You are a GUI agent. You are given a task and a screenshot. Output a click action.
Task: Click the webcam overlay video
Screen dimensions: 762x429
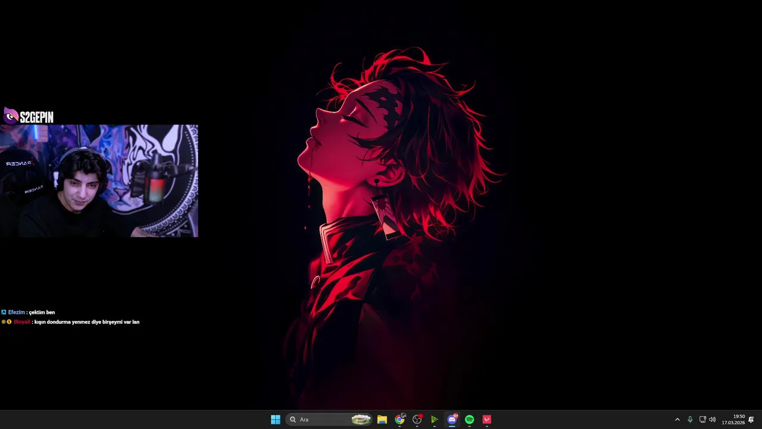[x=99, y=181]
